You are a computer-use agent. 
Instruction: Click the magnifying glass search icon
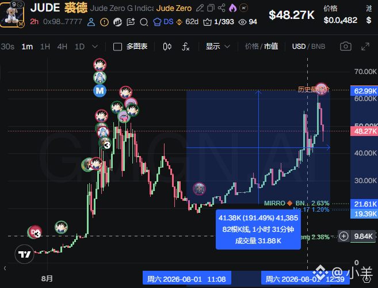pos(144,22)
